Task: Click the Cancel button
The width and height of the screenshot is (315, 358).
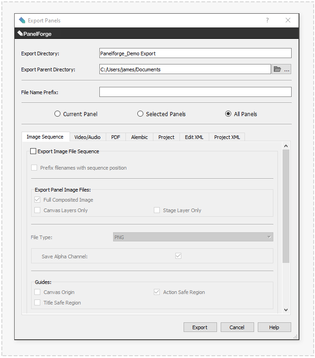Action: pyautogui.click(x=237, y=327)
